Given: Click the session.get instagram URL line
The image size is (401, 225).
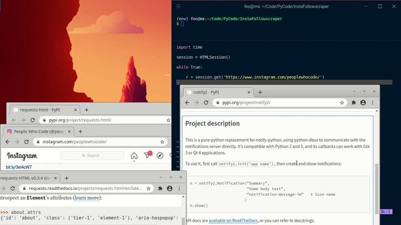Looking at the screenshot, I should coord(255,77).
